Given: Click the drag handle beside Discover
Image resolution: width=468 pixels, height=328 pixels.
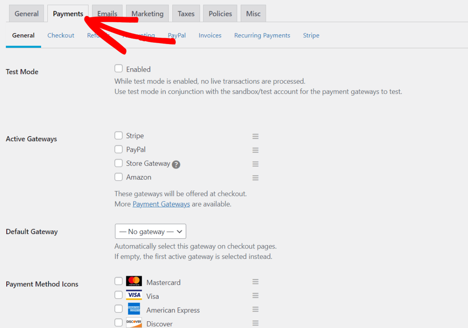Looking at the screenshot, I should coord(255,323).
